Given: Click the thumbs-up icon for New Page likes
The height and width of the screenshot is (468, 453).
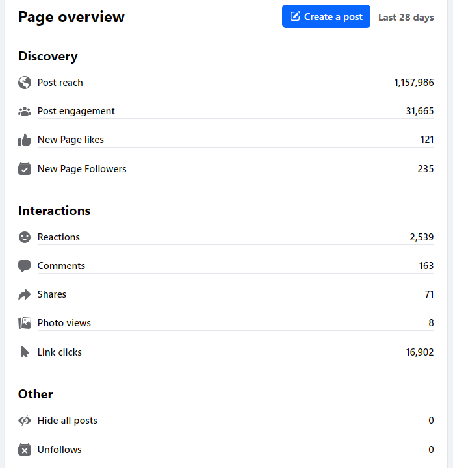Looking at the screenshot, I should point(25,140).
